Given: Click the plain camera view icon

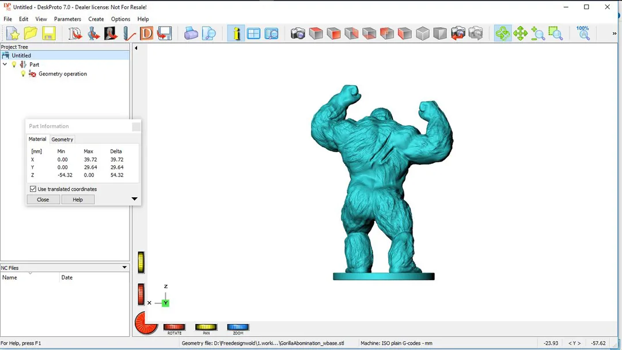Looking at the screenshot, I should (298, 34).
